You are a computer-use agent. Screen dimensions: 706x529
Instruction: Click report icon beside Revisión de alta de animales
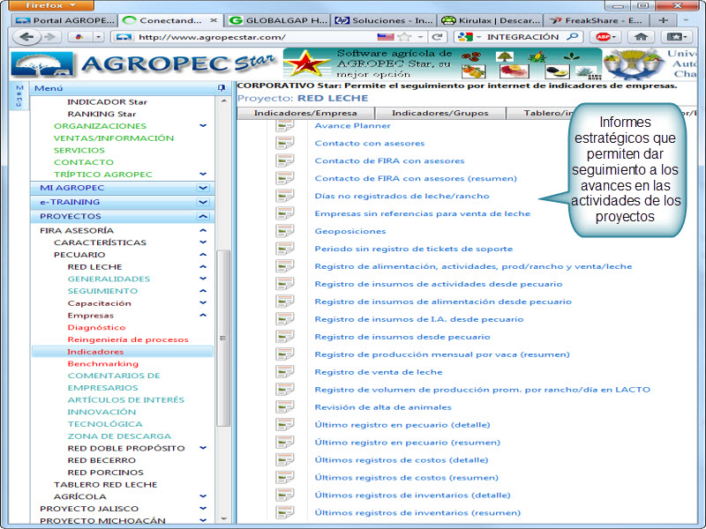click(284, 407)
